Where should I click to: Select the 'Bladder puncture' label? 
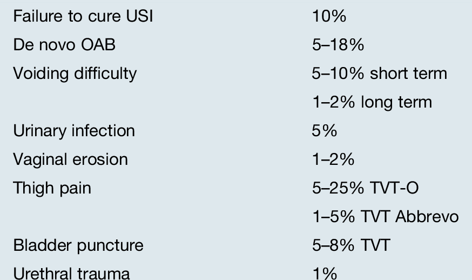(x=78, y=245)
